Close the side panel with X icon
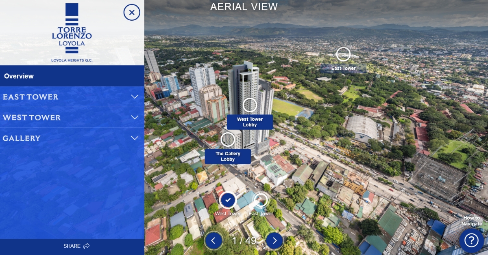This screenshot has height=255, width=488. coord(132,13)
